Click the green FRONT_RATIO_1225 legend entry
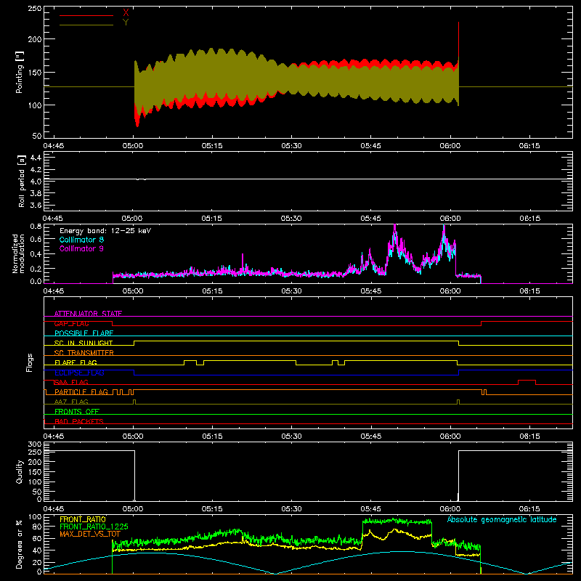581x581 pixels. click(94, 527)
